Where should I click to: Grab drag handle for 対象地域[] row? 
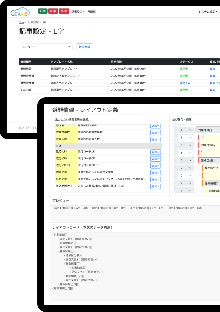pos(176,130)
